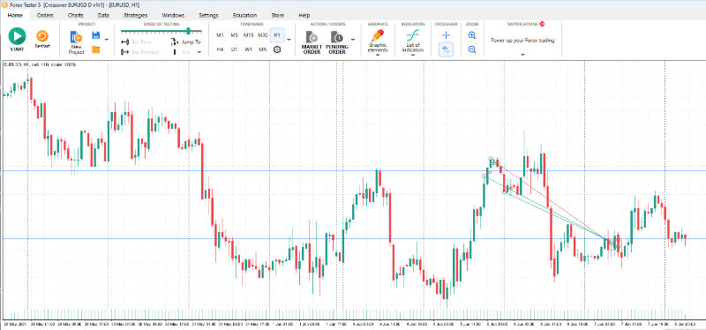Expand the chevron under Graphic elements
This screenshot has height=330, width=706.
point(378,55)
